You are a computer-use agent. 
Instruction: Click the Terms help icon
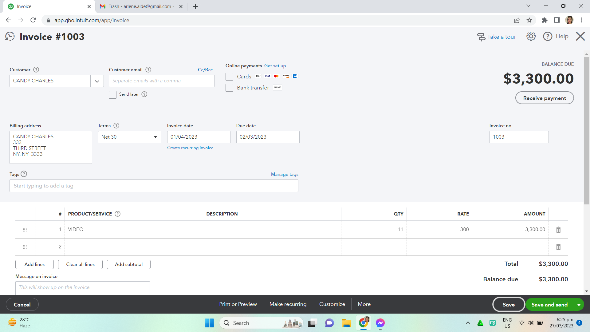click(116, 126)
